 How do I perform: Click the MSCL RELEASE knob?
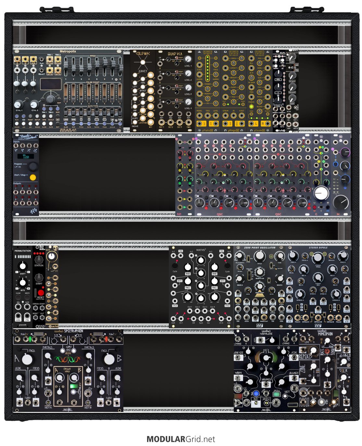(292, 87)
